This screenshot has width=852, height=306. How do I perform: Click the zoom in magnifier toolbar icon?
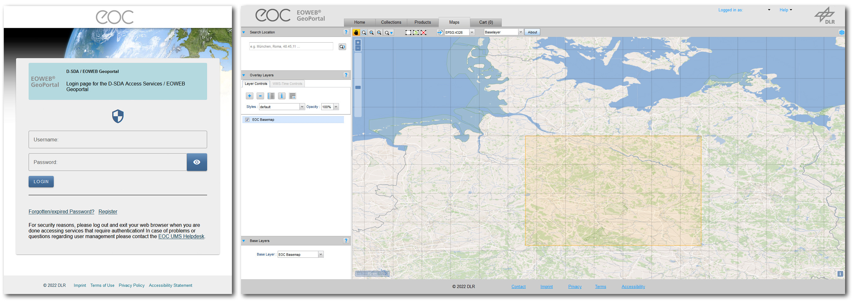(371, 32)
